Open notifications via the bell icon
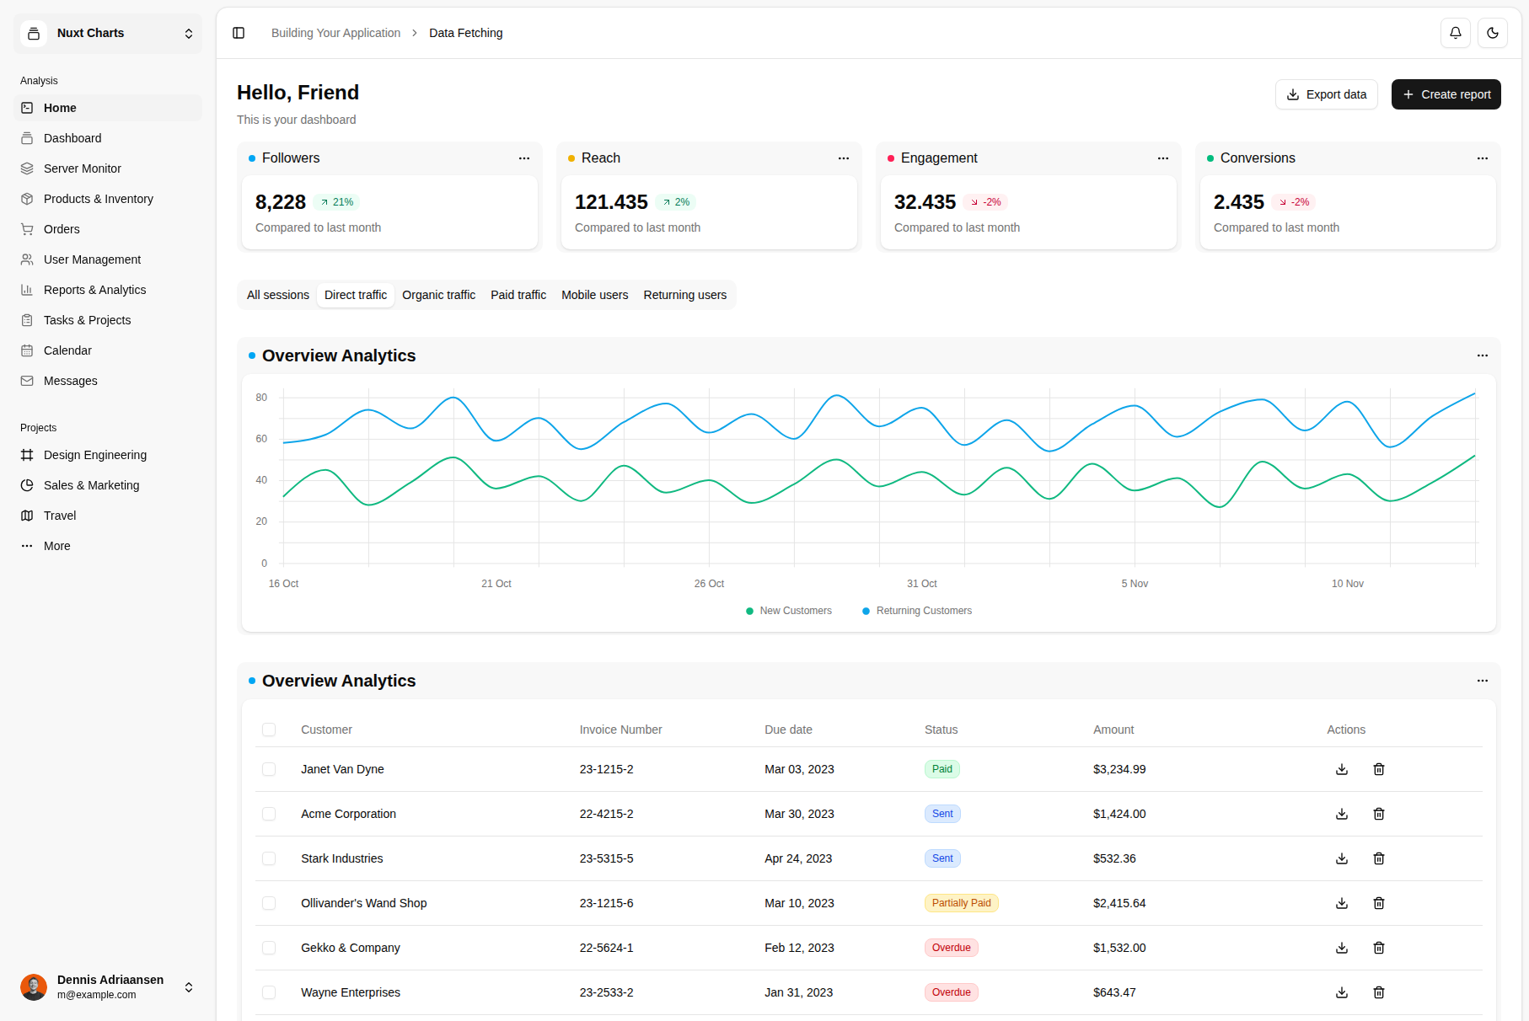 (1456, 33)
